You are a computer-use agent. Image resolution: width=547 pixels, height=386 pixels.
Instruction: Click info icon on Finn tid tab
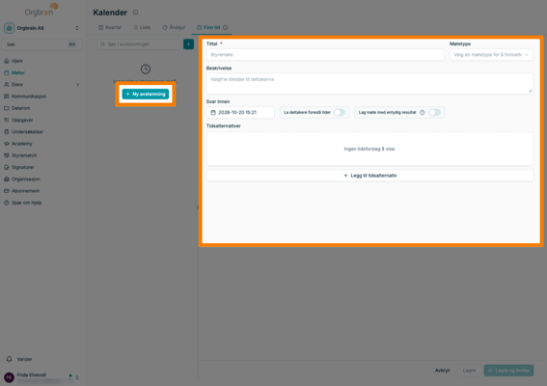click(226, 27)
